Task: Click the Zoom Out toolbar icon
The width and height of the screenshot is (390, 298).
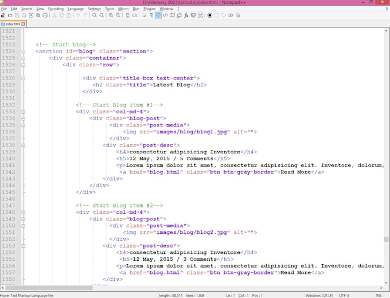Action: pyautogui.click(x=118, y=15)
